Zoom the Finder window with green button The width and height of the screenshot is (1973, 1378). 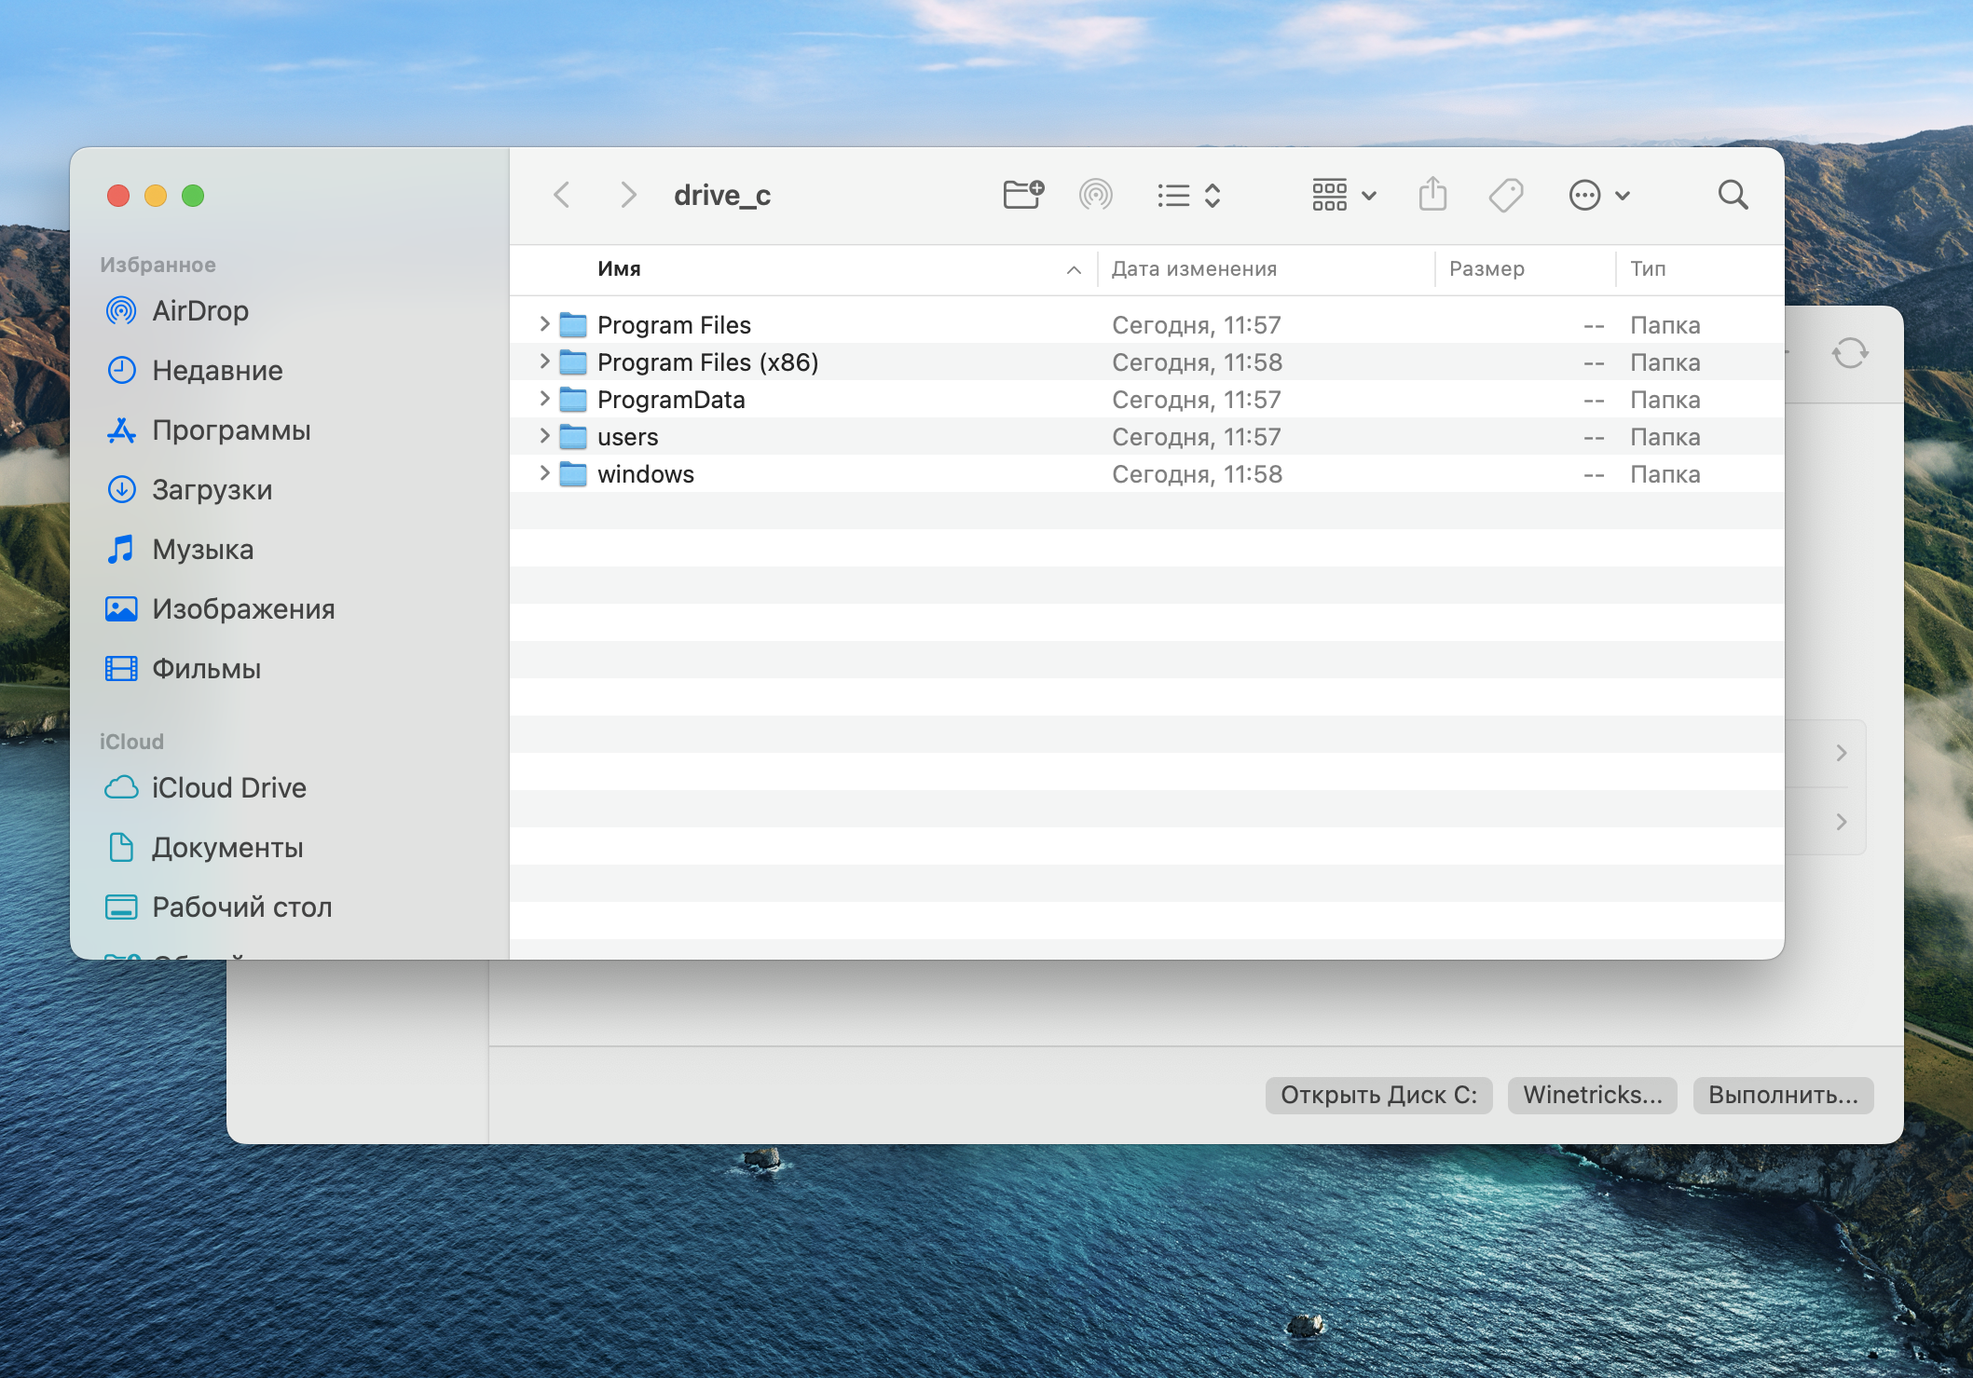coord(193,196)
